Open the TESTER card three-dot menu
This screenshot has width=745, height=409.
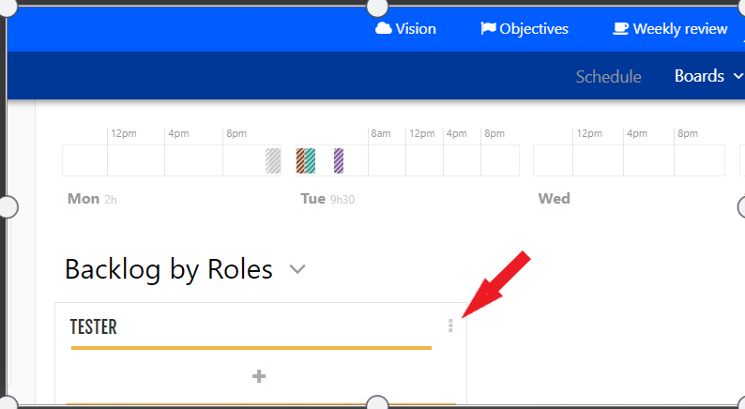450,326
